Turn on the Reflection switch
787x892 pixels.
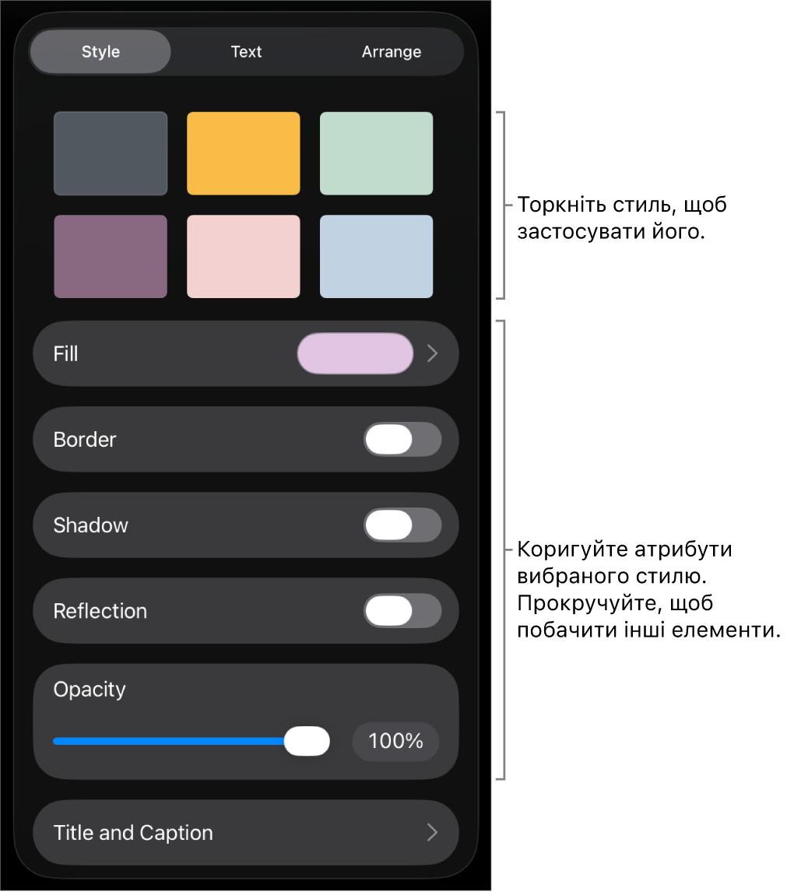(x=402, y=611)
